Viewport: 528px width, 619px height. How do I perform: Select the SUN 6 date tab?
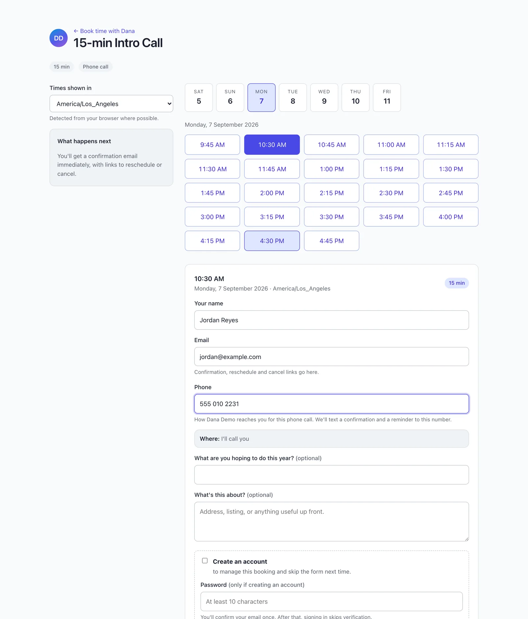pos(230,98)
